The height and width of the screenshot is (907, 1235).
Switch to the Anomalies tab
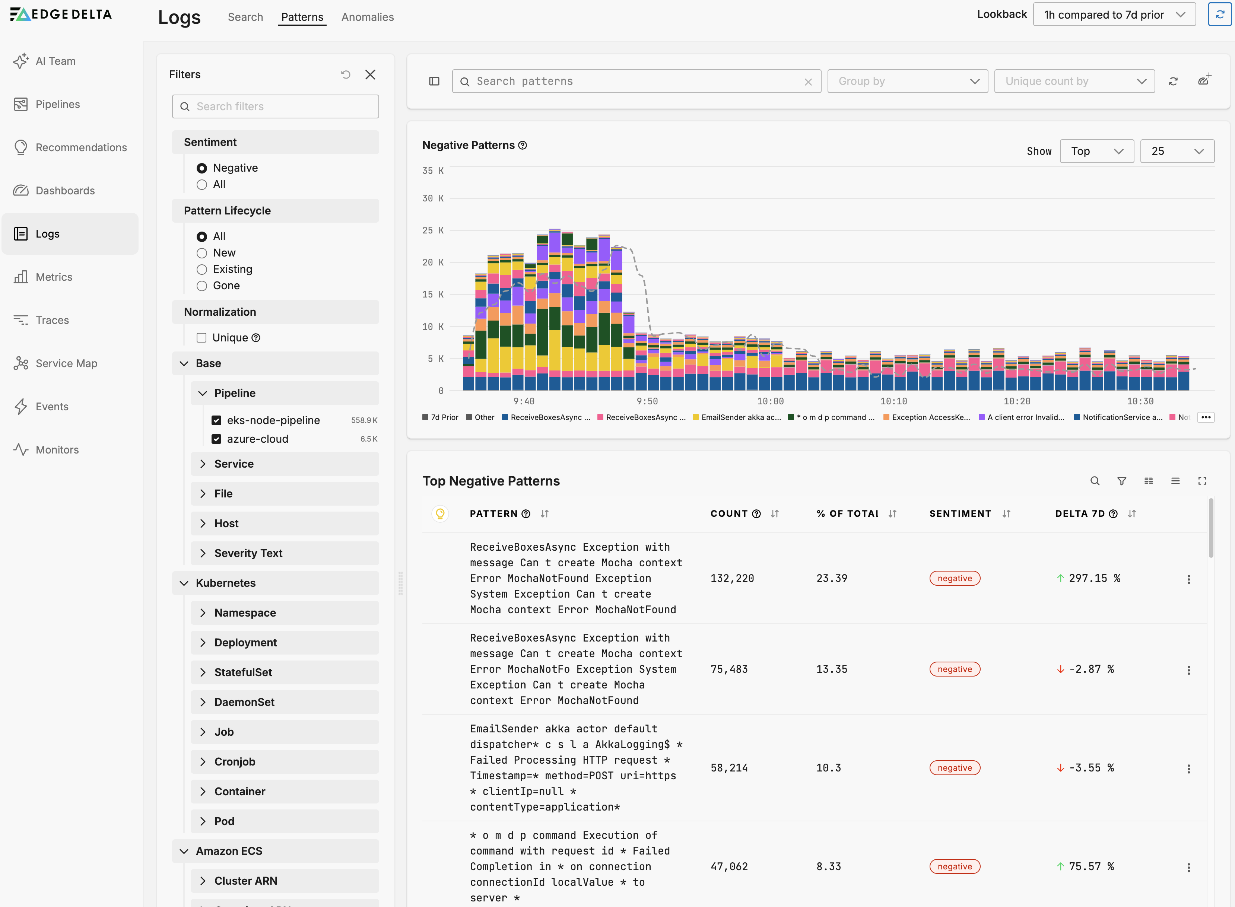(x=367, y=17)
